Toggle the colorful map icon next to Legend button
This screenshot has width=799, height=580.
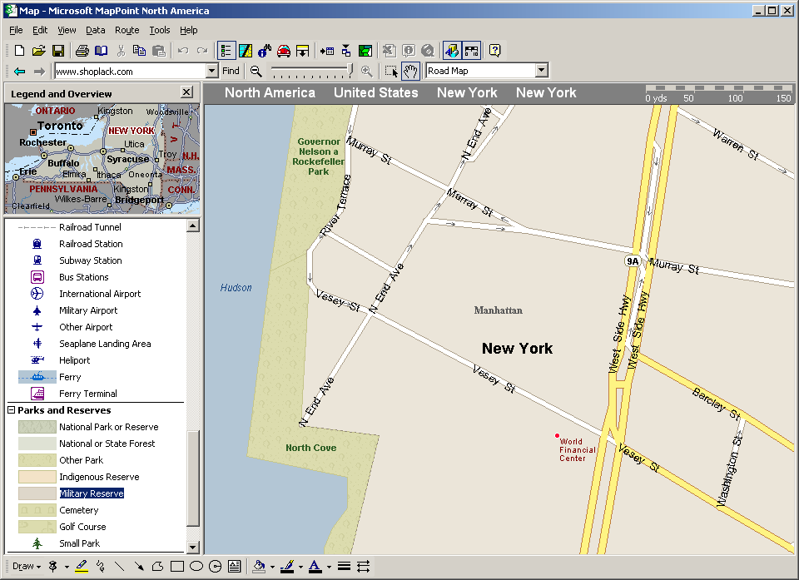click(x=246, y=51)
